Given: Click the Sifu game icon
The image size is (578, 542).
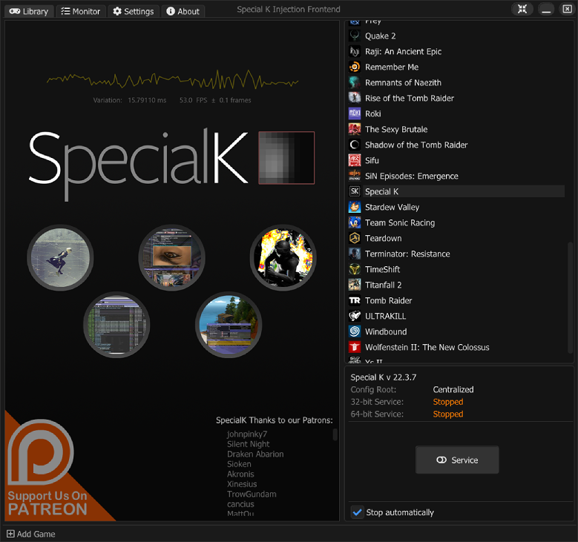Looking at the screenshot, I should [x=355, y=160].
